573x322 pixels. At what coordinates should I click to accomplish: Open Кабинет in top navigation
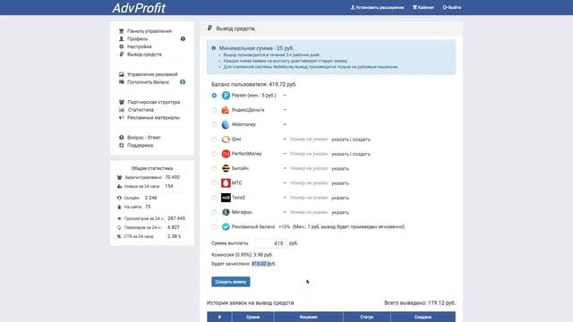(423, 7)
